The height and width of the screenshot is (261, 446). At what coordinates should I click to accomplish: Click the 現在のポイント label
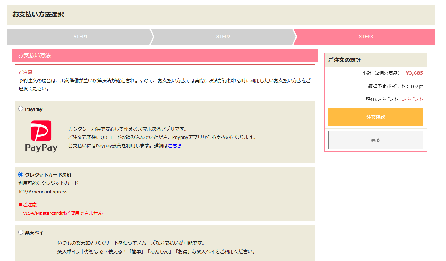382,99
